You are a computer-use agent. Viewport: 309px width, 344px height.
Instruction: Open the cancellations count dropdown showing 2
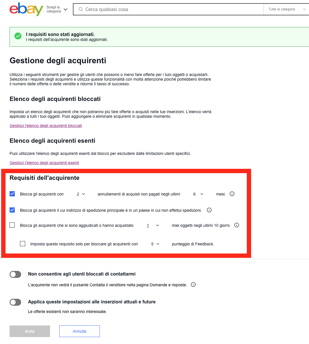81,194
